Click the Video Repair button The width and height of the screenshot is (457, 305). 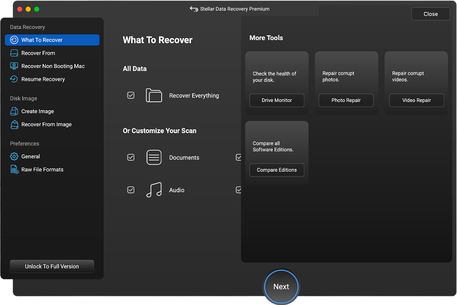point(417,100)
